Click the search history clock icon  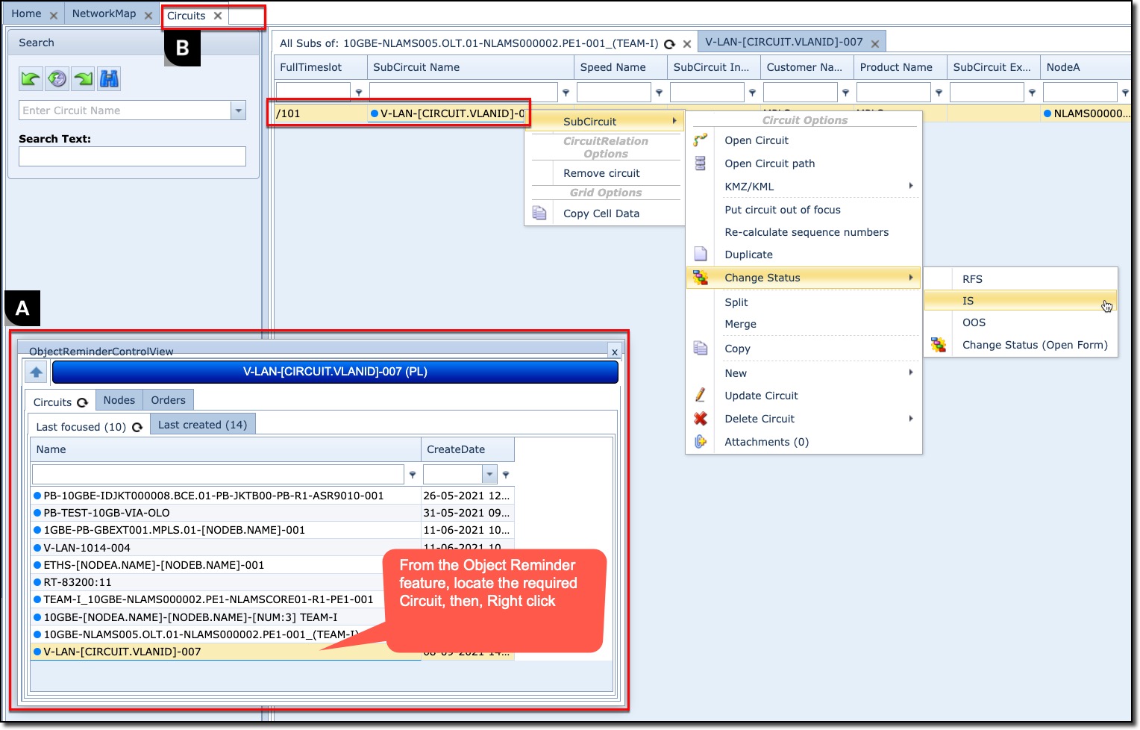pyautogui.click(x=57, y=79)
